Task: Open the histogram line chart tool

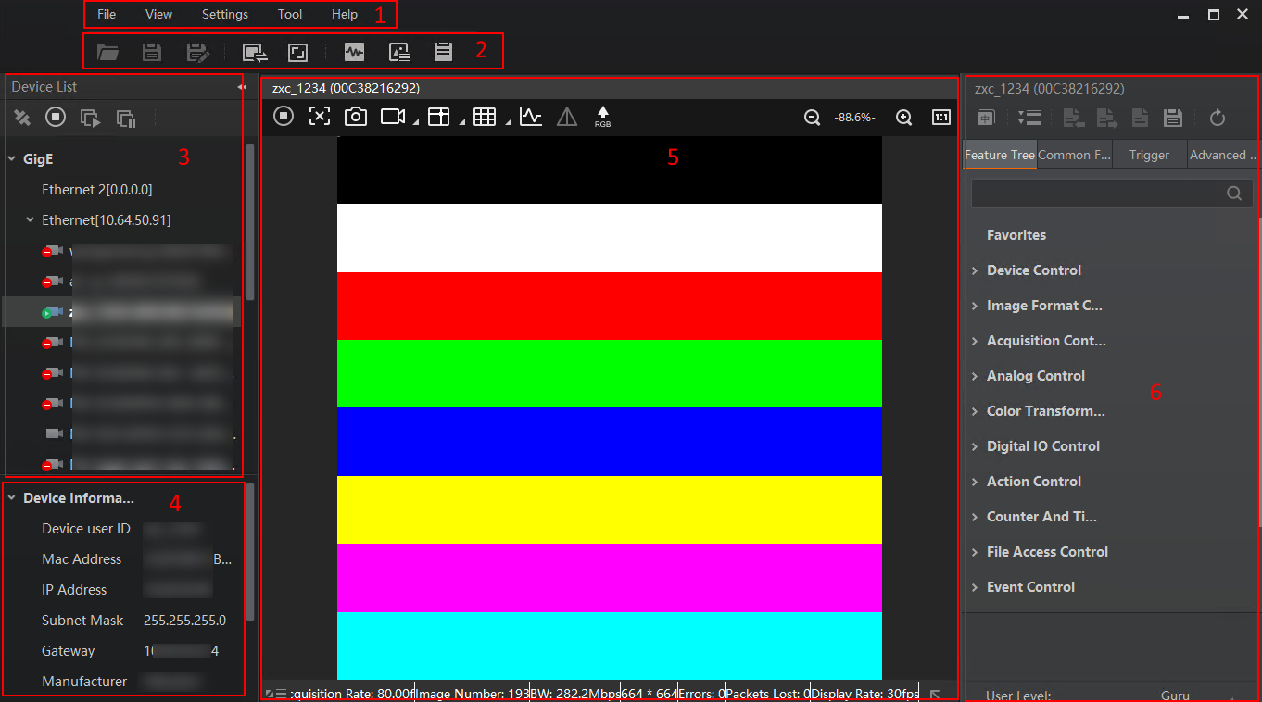Action: [x=530, y=117]
